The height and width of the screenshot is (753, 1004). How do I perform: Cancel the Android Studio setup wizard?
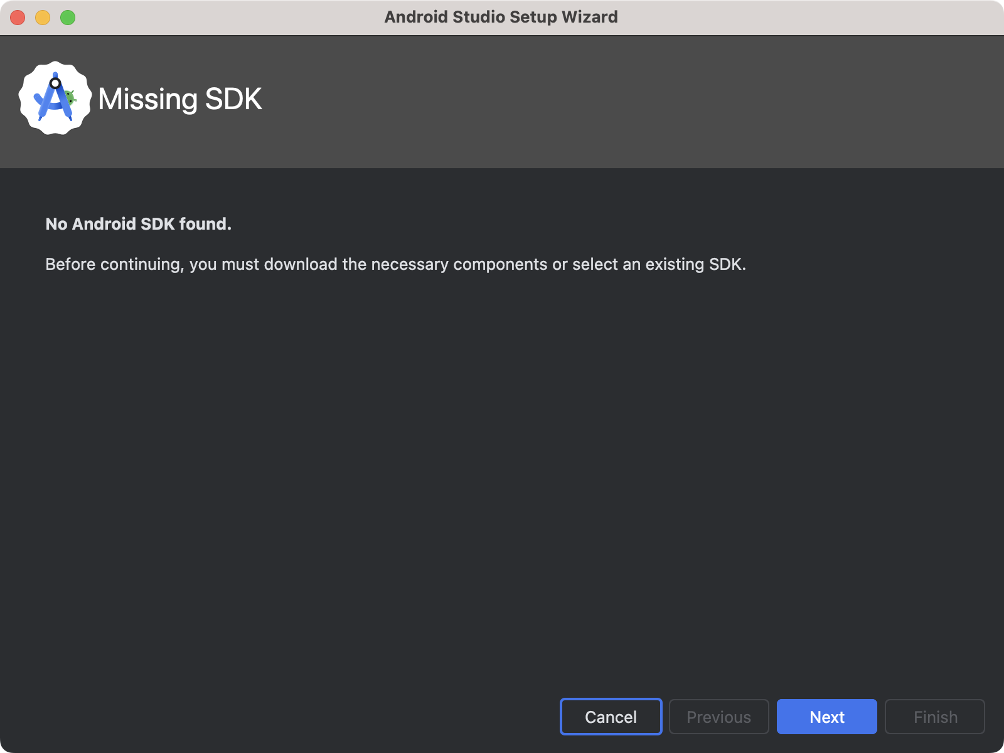click(x=610, y=717)
